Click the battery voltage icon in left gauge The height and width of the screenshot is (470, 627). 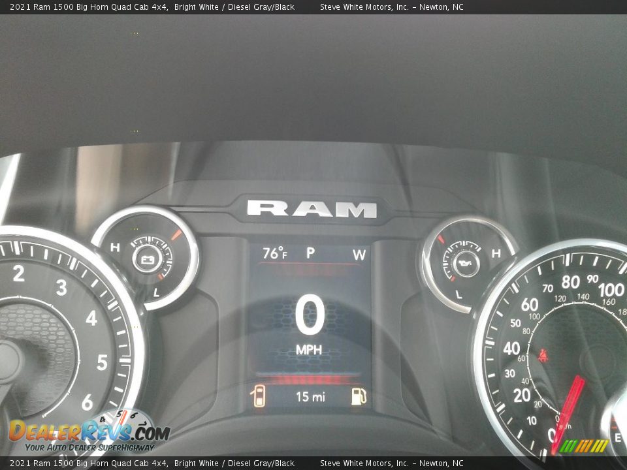click(145, 260)
